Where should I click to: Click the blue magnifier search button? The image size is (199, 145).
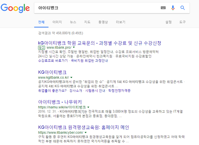click(x=183, y=8)
